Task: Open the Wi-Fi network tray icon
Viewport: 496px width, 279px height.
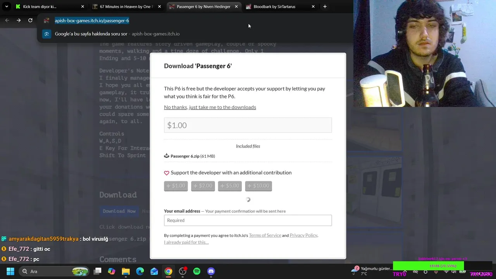Action: (446, 272)
